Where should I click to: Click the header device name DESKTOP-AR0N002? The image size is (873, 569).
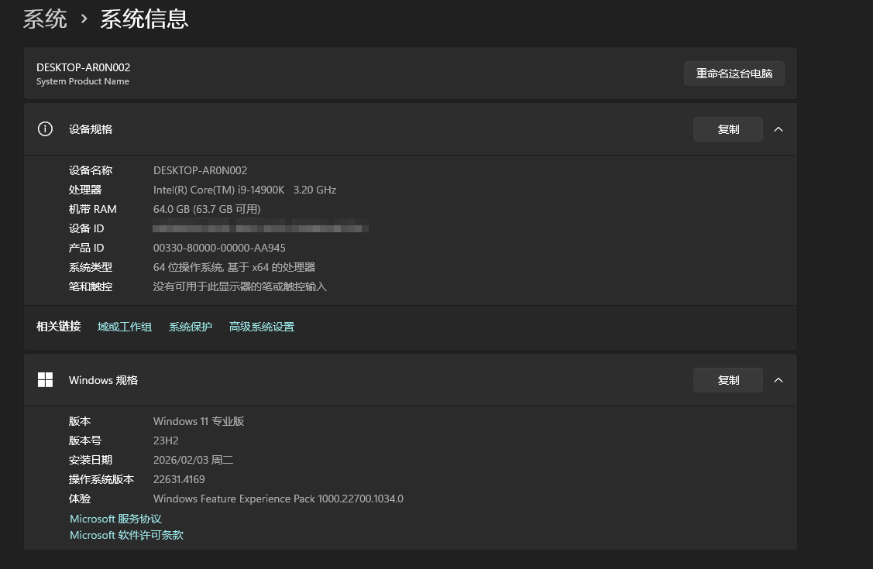pos(84,67)
